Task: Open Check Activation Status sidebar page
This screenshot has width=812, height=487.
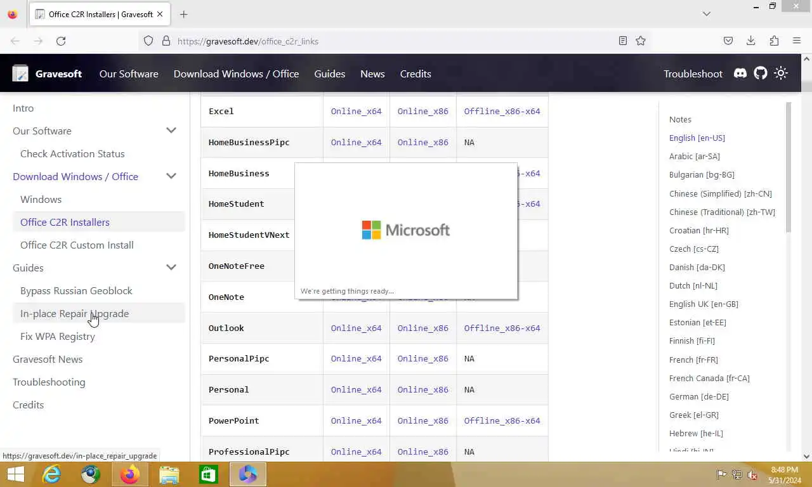Action: pyautogui.click(x=72, y=153)
